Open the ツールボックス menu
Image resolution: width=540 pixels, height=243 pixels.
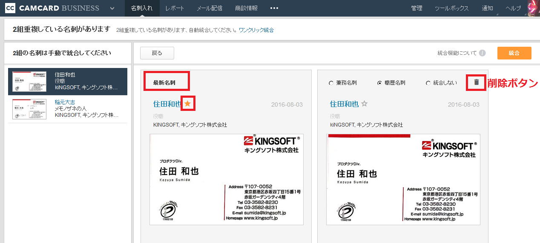[451, 8]
